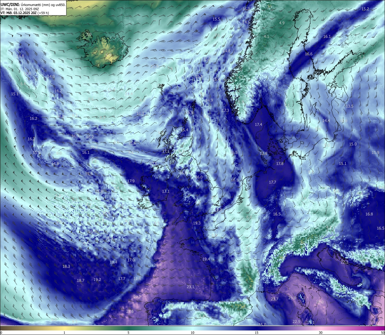Click the map value 23.7 in the Mediterranean
Viewport: 385px width, 335px height.
point(275,299)
